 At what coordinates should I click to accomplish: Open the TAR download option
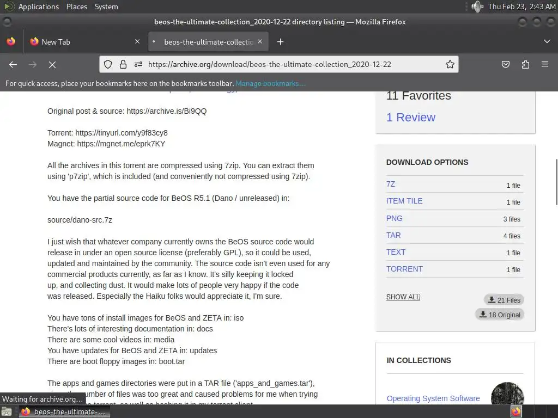click(393, 235)
